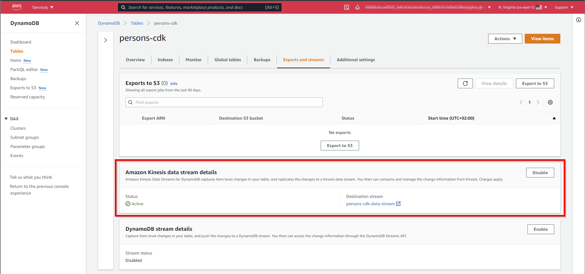
Task: Open the info panel icon at right edge
Action: click(x=579, y=20)
